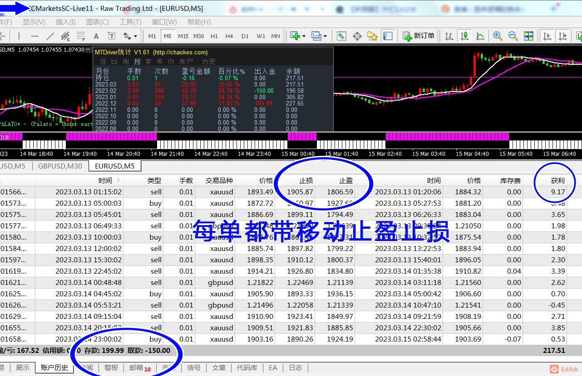Toggle the Navigator window icon
Screen dimensions: 582x376
pyautogui.click(x=372, y=36)
